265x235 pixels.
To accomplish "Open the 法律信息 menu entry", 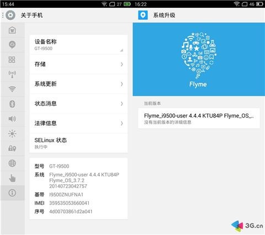I will point(78,123).
